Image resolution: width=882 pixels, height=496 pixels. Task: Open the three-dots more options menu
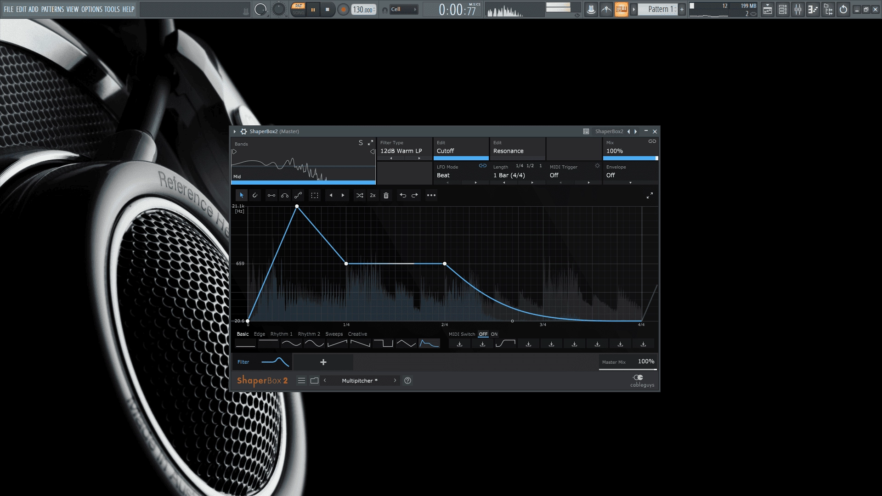pos(431,195)
